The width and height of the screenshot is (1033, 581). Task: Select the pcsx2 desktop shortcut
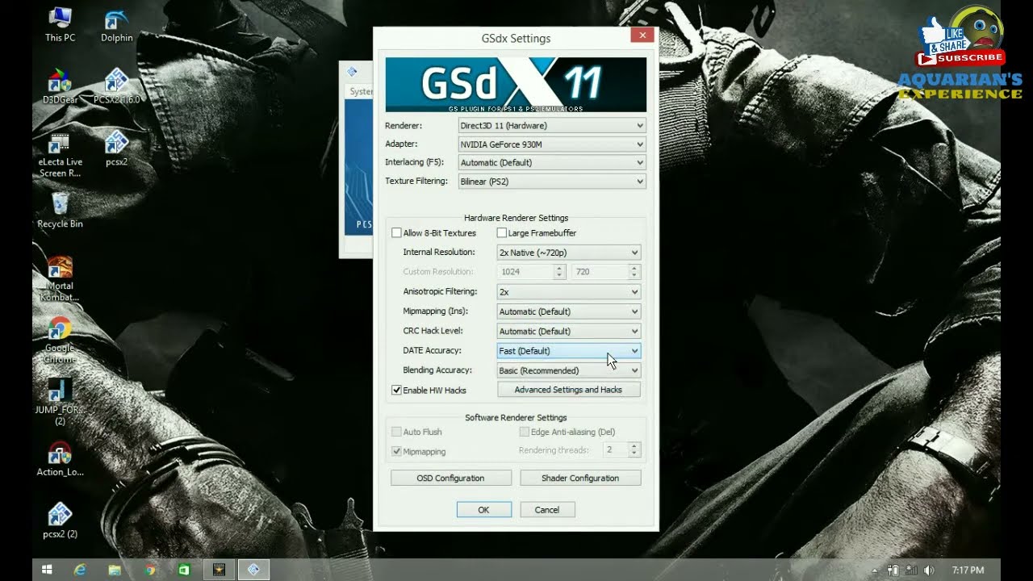click(x=117, y=148)
